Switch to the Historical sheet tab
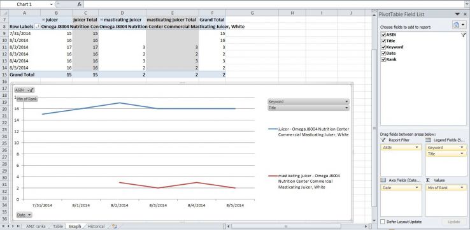The image size is (470, 230). tap(96, 226)
